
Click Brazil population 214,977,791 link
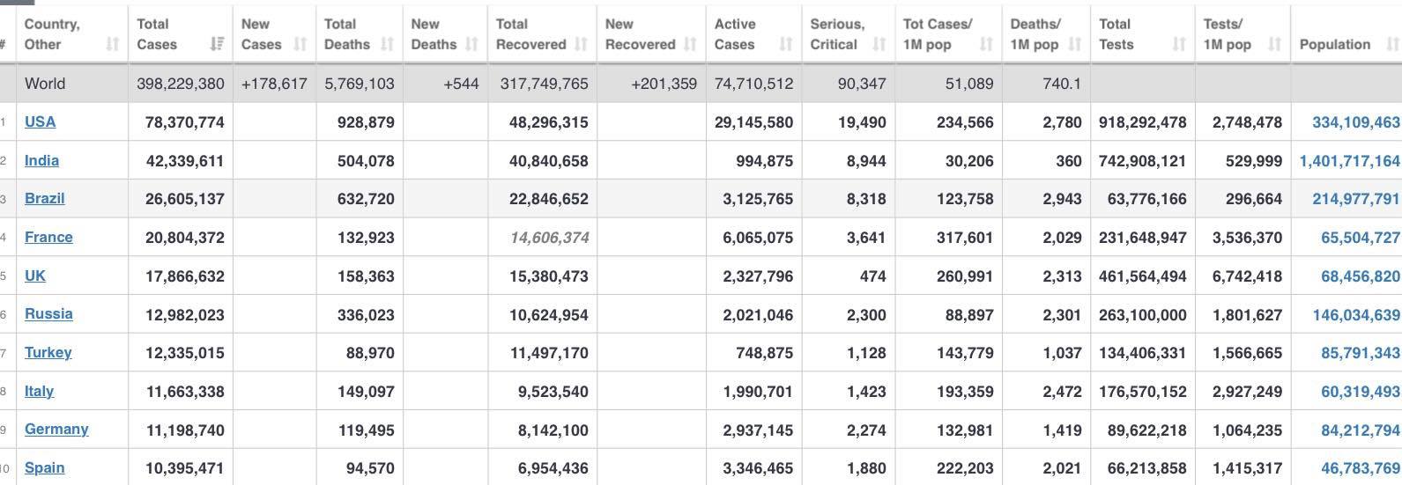coord(1355,199)
